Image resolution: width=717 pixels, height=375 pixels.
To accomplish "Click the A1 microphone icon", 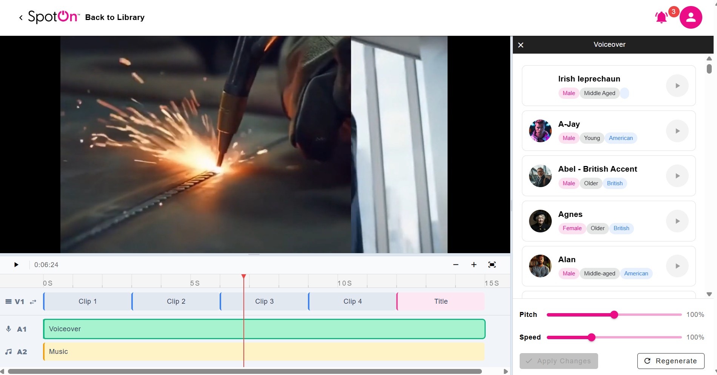I will point(8,329).
